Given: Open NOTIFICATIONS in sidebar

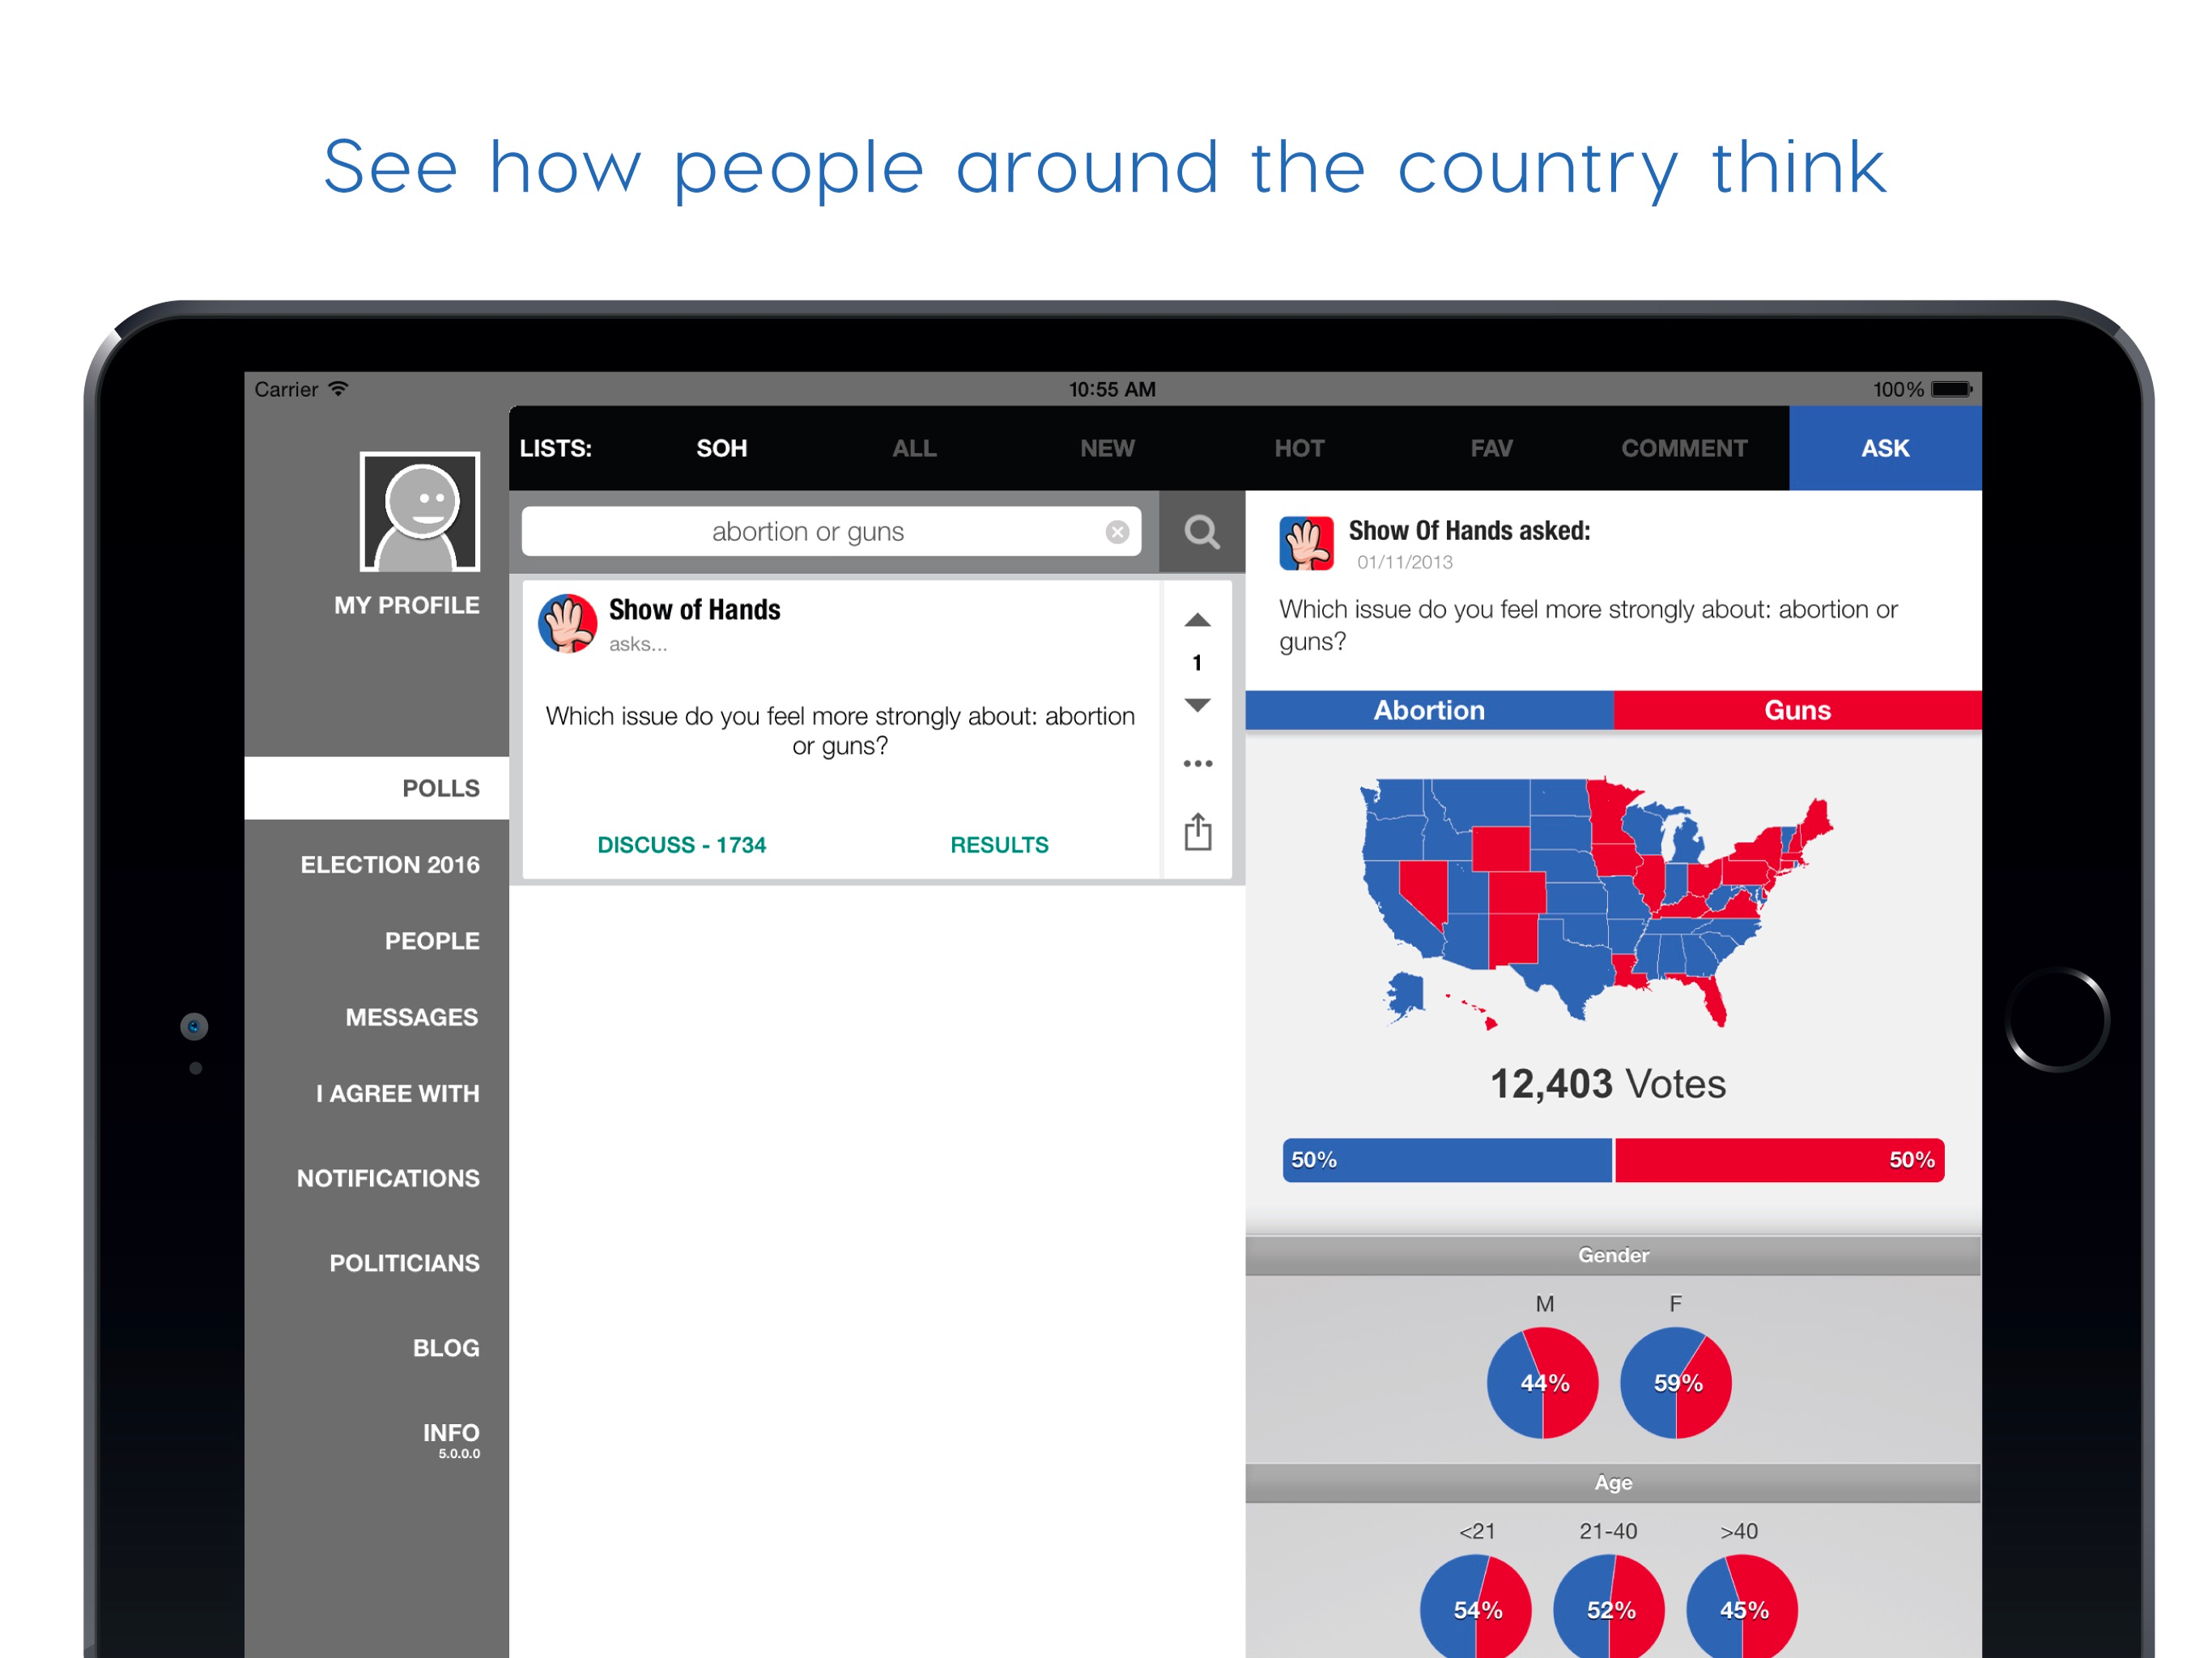Looking at the screenshot, I should click(388, 1178).
